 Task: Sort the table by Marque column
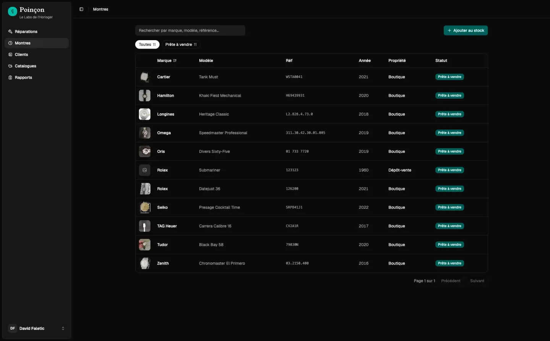click(167, 61)
